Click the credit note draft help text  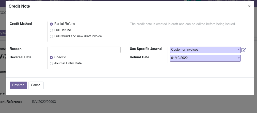pos(183,24)
